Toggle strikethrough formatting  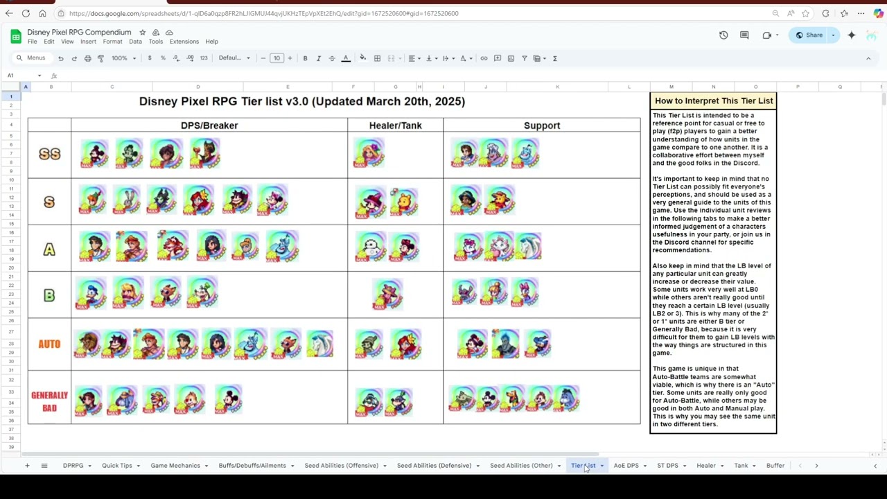(332, 58)
